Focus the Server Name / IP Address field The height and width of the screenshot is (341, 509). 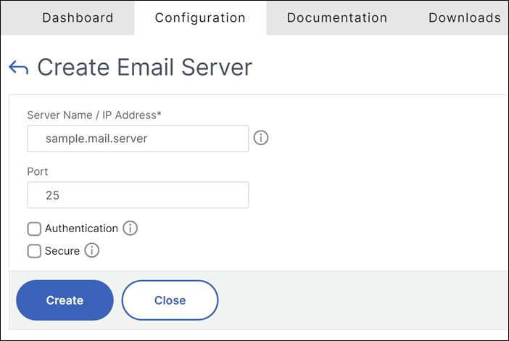tap(138, 139)
